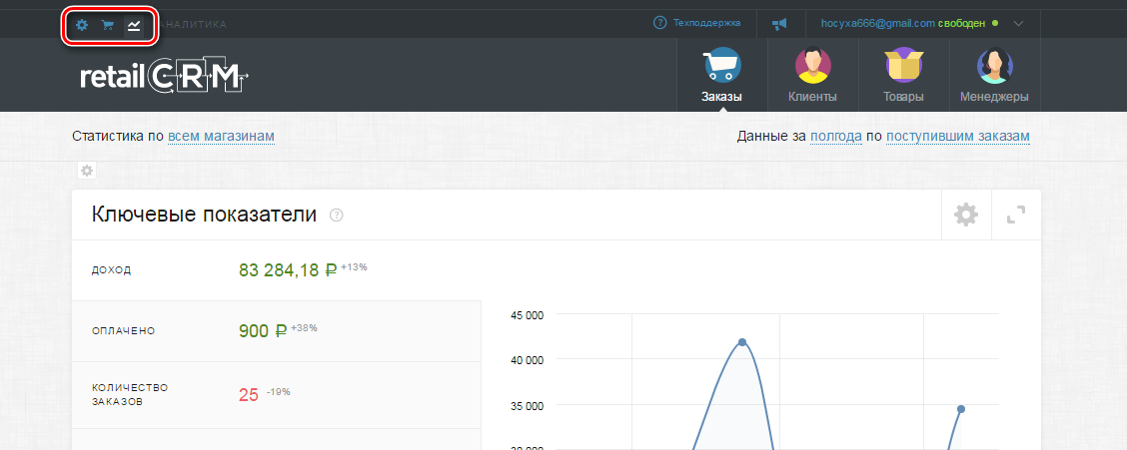
Task: Open the Техподдержка support link
Action: pyautogui.click(x=696, y=23)
